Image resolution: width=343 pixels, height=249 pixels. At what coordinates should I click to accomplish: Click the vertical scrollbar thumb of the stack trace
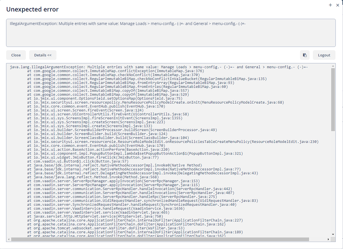pyautogui.click(x=333, y=100)
